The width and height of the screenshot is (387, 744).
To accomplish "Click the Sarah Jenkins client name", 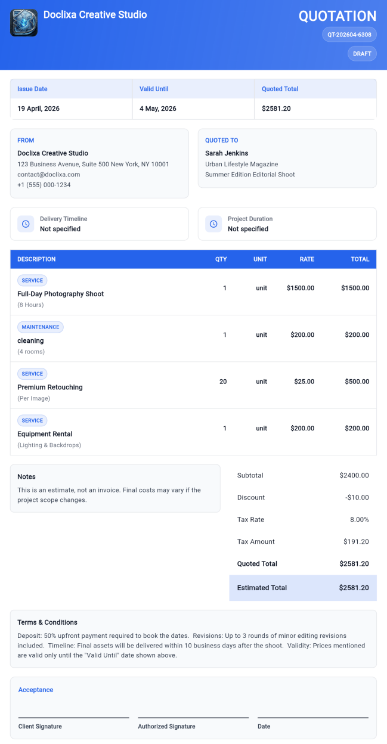I will 227,153.
